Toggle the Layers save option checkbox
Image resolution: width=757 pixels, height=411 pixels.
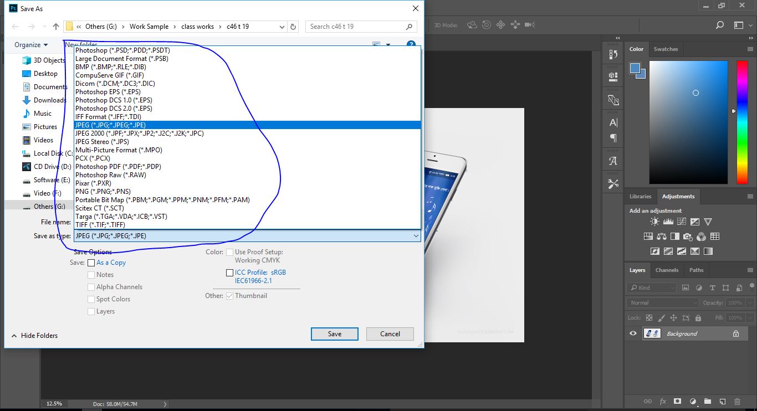[91, 311]
